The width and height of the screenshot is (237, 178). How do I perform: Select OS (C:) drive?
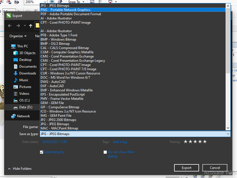[22, 100]
